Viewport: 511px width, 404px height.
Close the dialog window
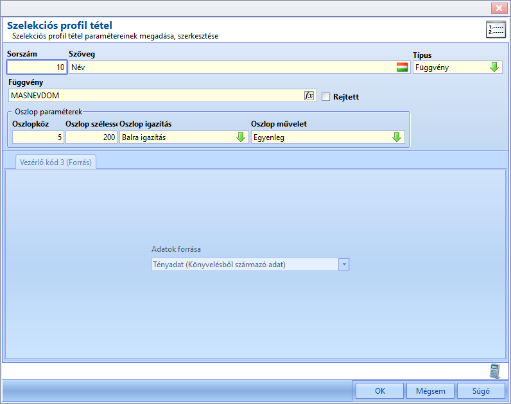click(499, 8)
